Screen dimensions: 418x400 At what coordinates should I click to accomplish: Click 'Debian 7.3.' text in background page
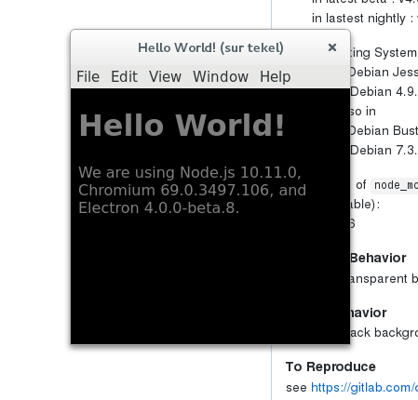click(384, 151)
